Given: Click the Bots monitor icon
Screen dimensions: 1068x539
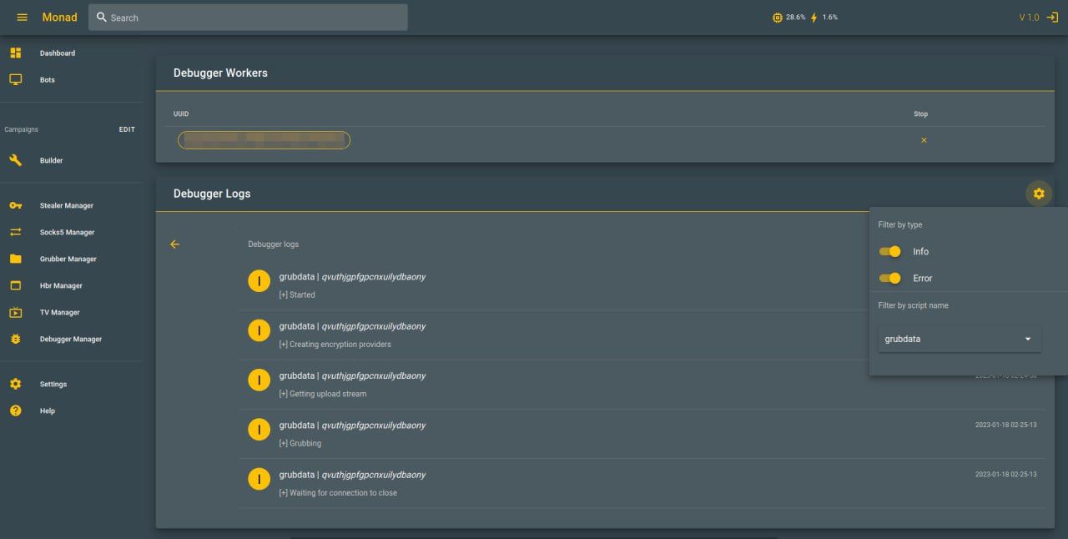Looking at the screenshot, I should point(15,80).
